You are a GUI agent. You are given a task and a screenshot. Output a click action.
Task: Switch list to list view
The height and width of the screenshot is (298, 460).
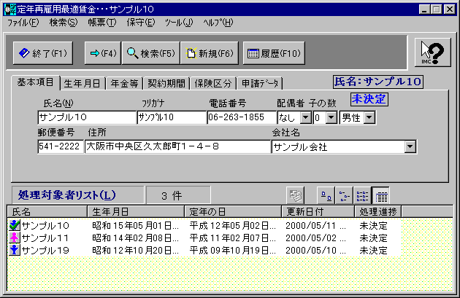(363, 195)
